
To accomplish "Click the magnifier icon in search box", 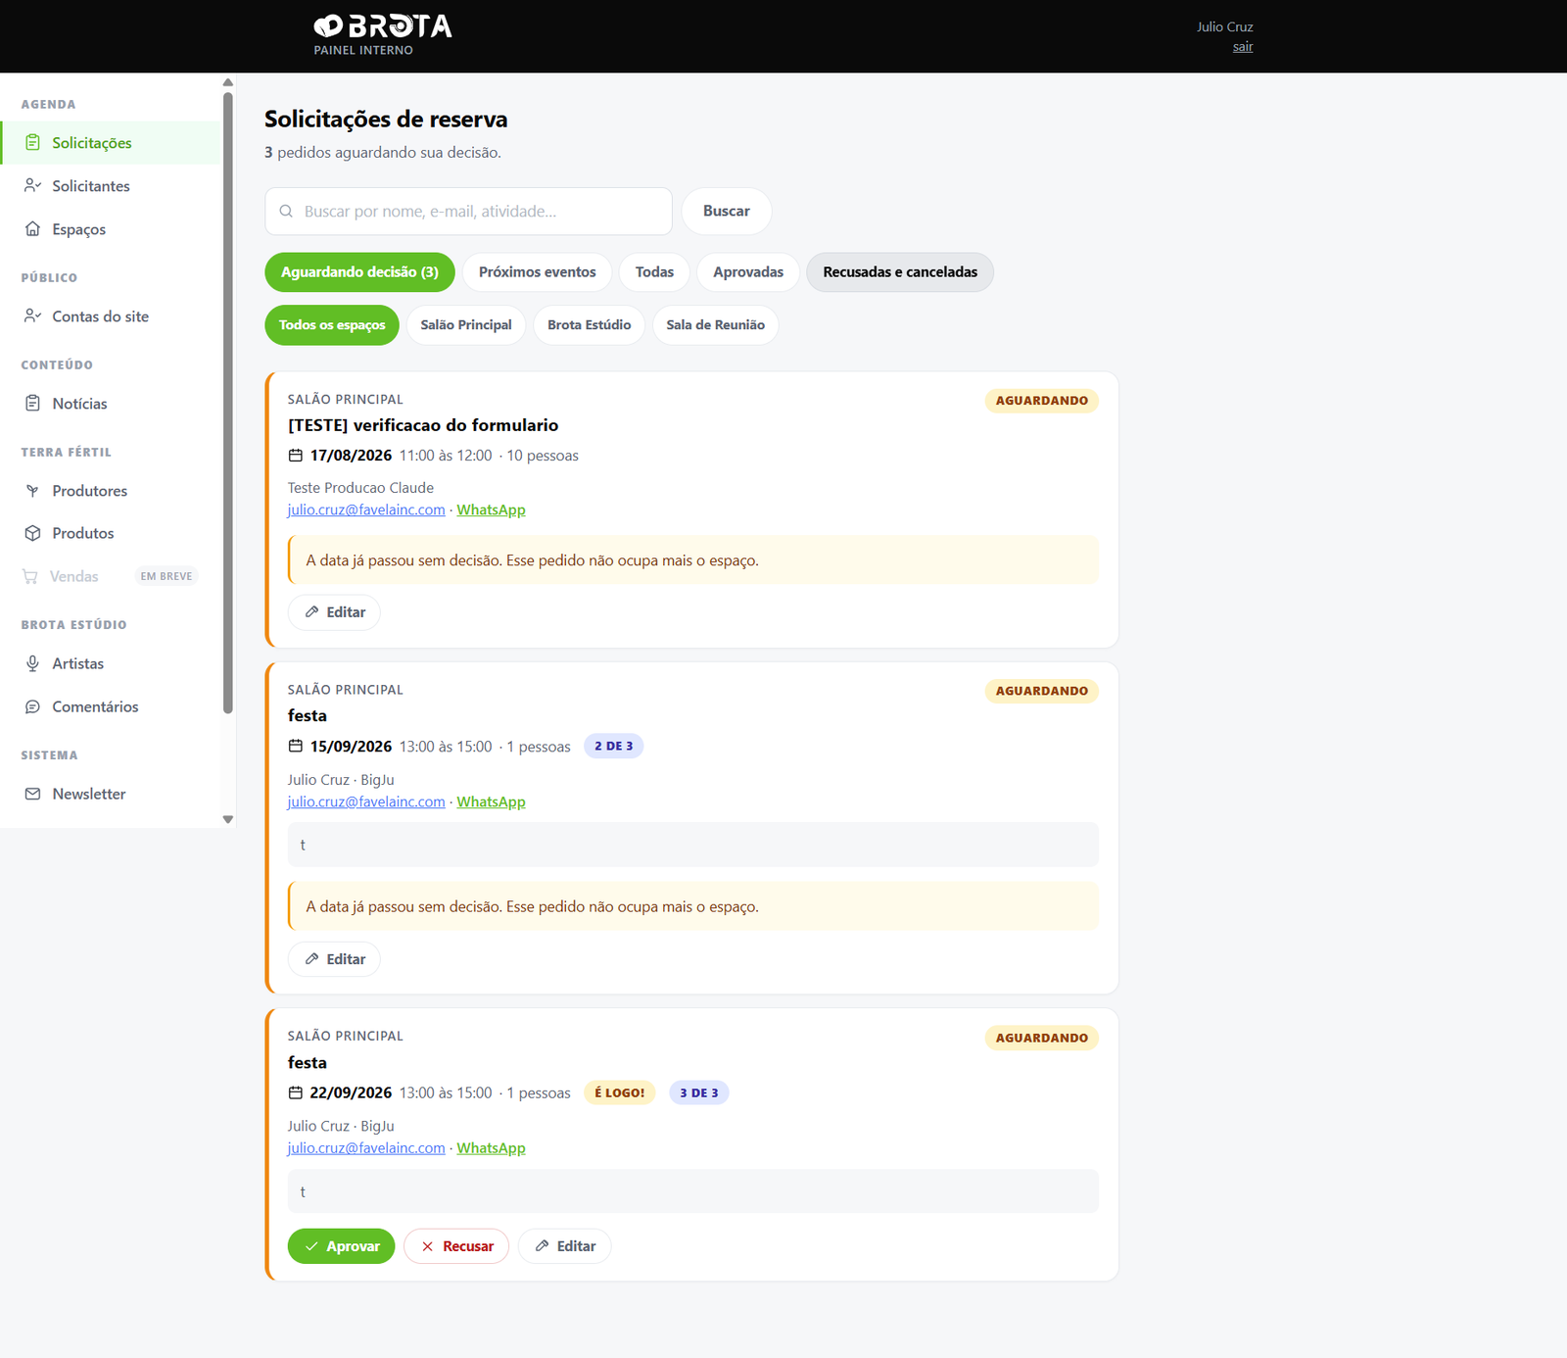I will (286, 212).
